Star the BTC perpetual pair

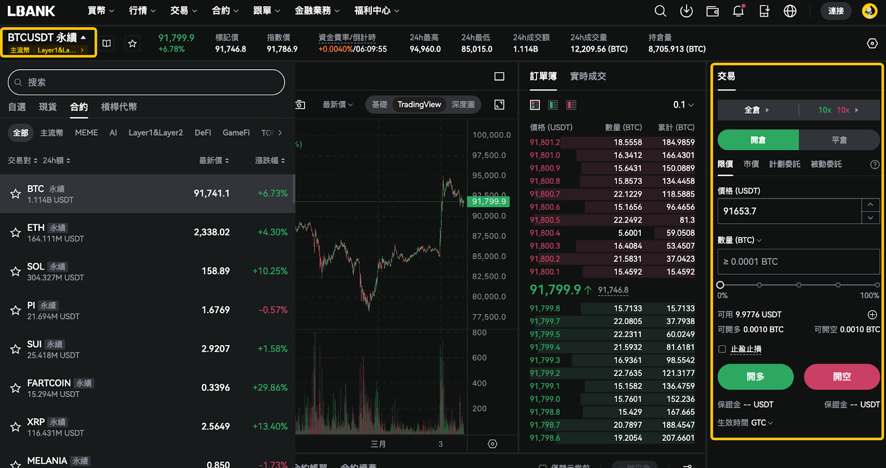tap(16, 194)
